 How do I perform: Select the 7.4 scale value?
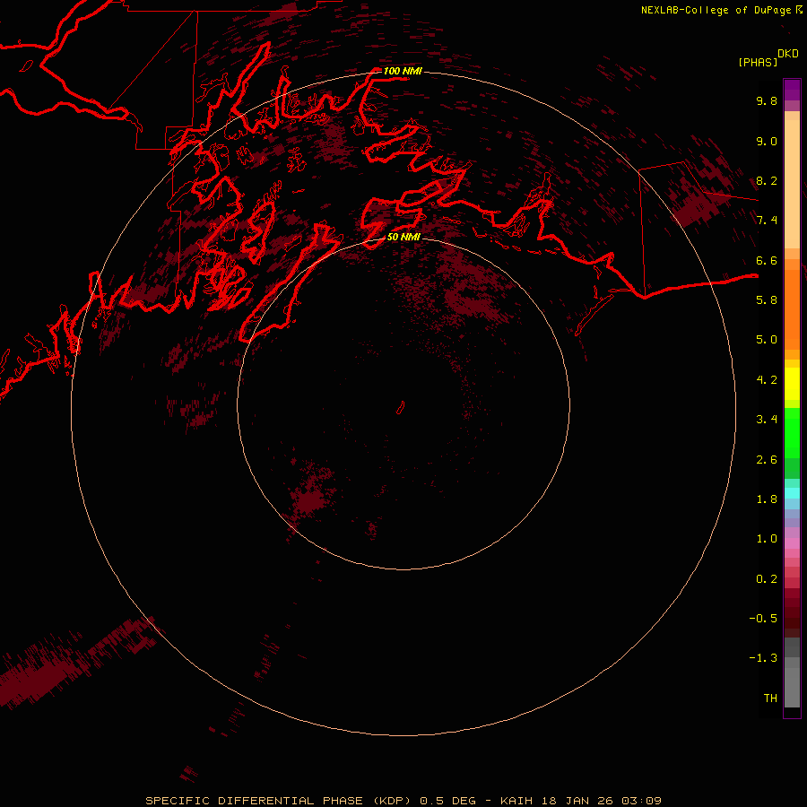[x=767, y=221]
